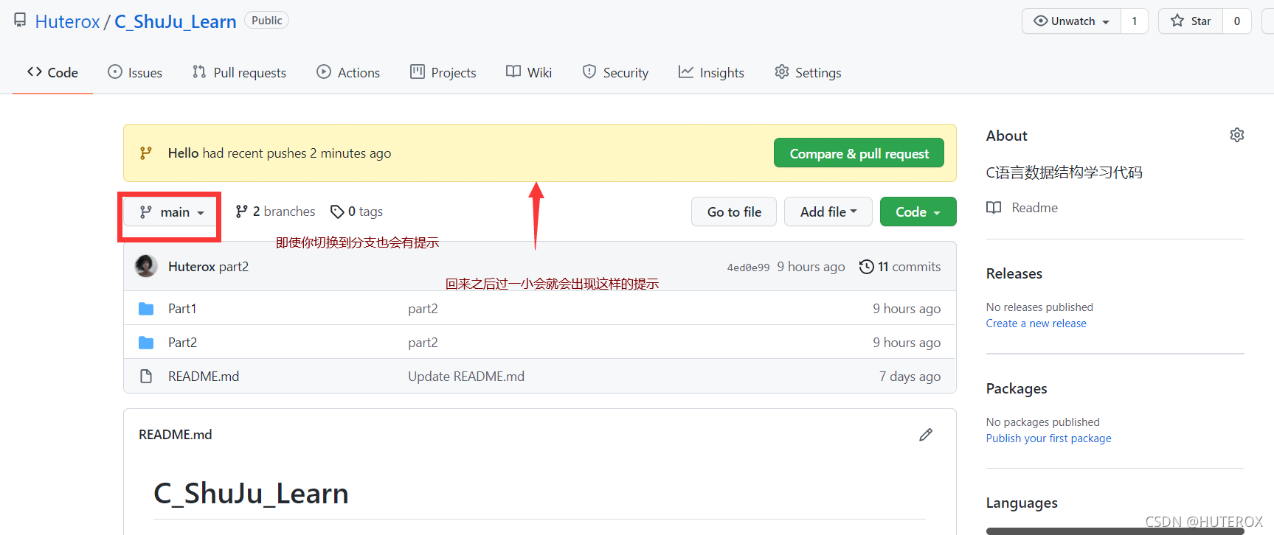Viewport: 1274px width, 535px height.
Task: Click the branch icon in the push banner
Action: [x=146, y=153]
